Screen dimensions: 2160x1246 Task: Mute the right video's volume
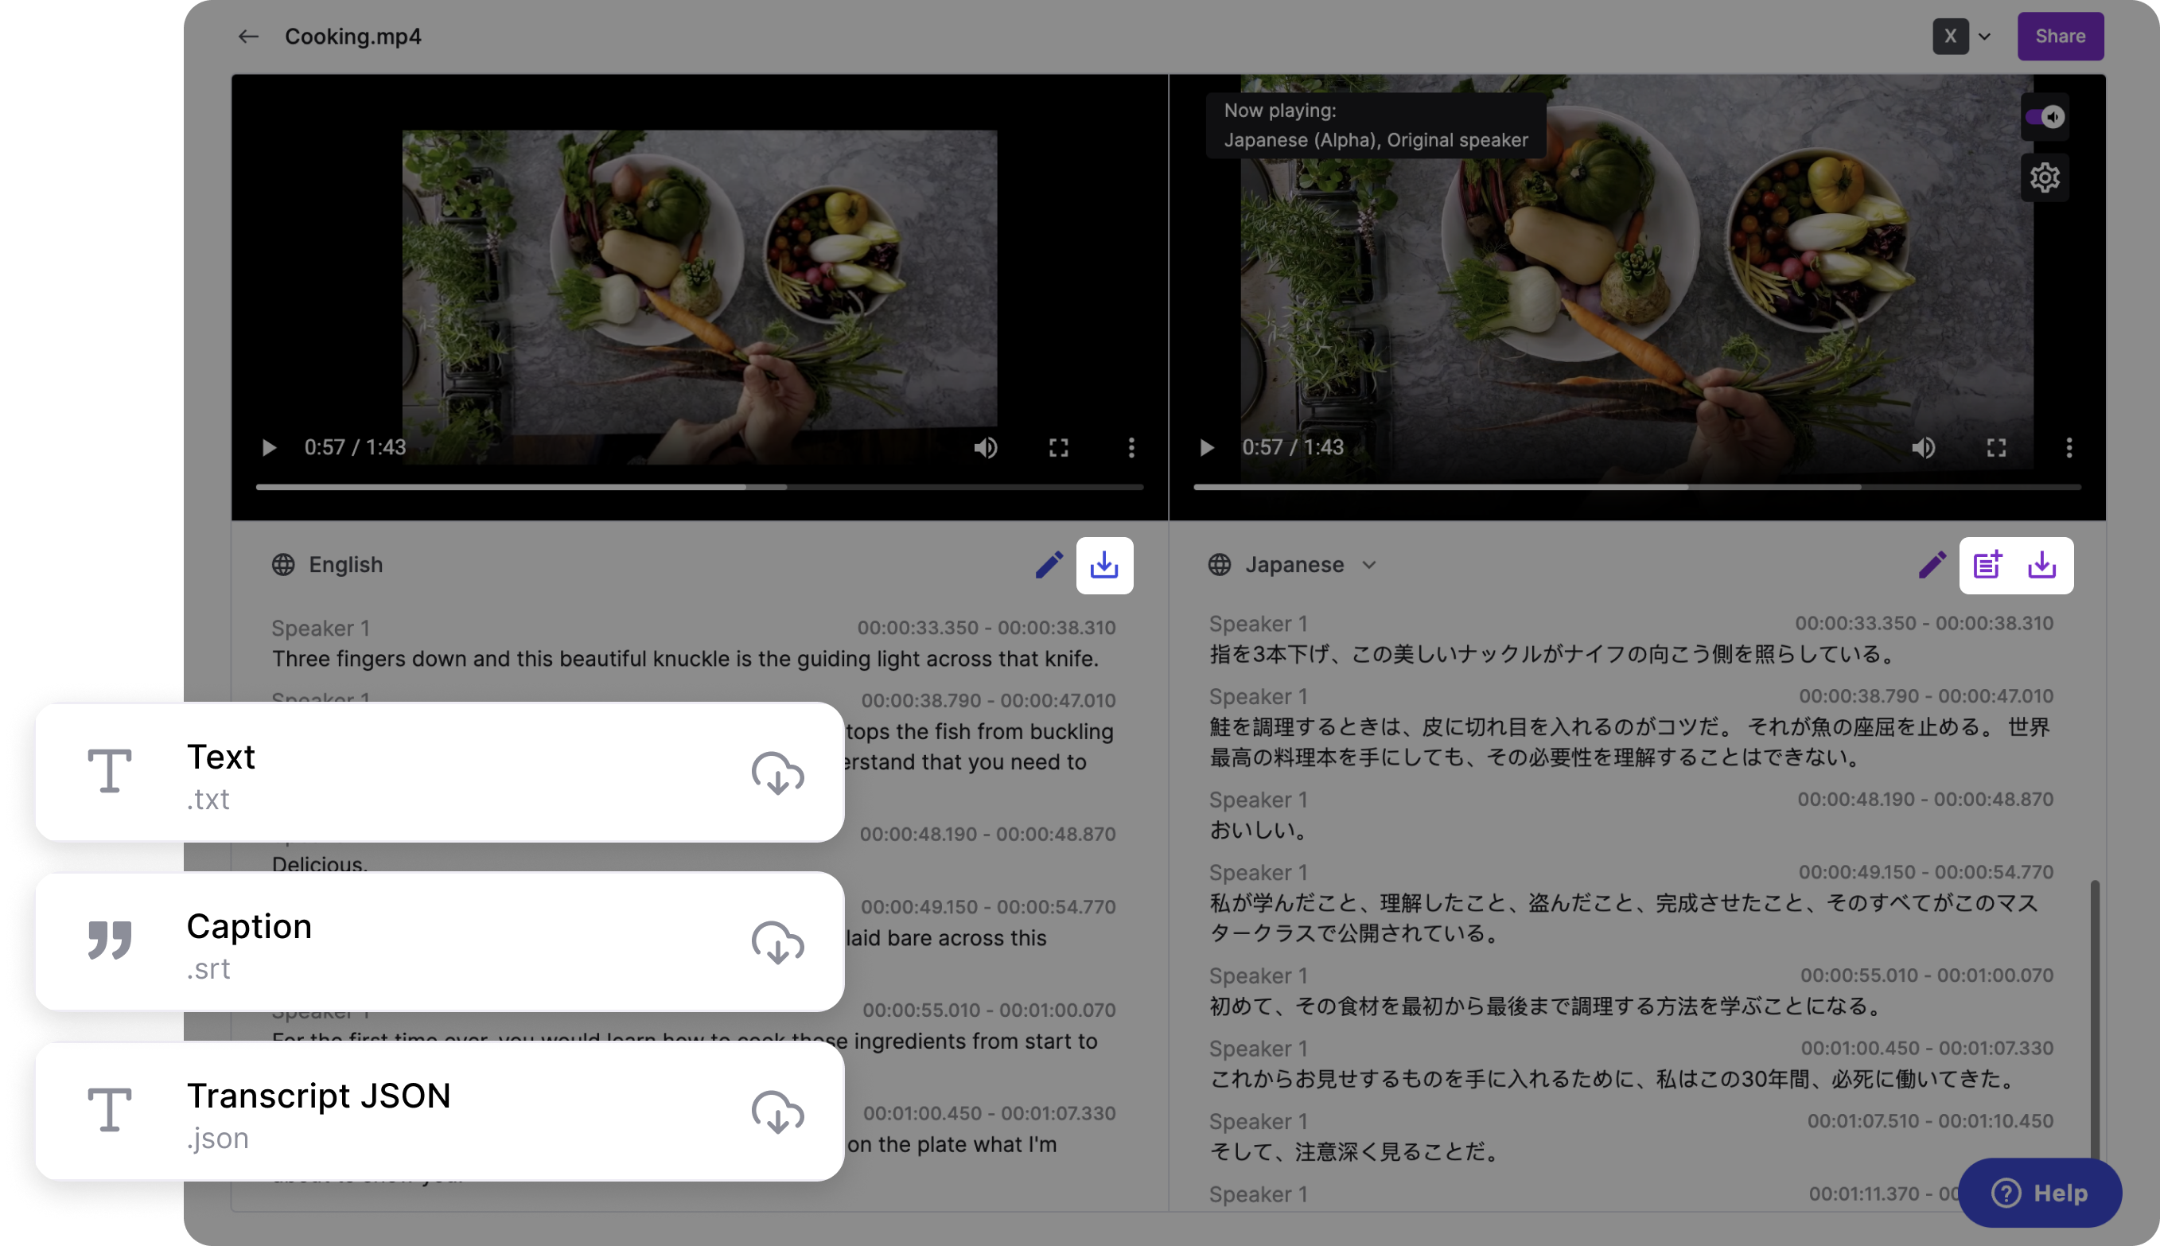tap(1924, 446)
